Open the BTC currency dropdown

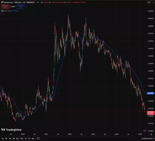(x=150, y=2)
